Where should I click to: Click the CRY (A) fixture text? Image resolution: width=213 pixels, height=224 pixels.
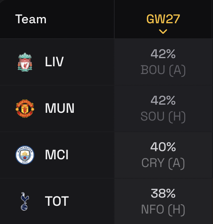[x=163, y=163]
